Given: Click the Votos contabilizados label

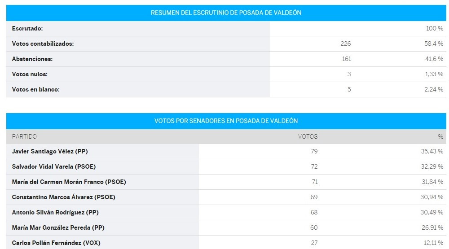Looking at the screenshot, I should pyautogui.click(x=43, y=44).
